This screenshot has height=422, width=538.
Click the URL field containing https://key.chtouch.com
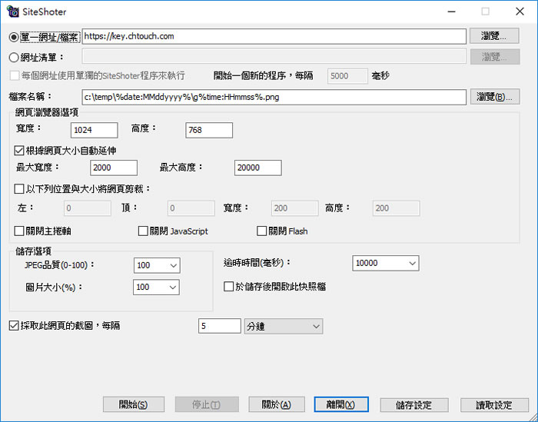tap(274, 36)
